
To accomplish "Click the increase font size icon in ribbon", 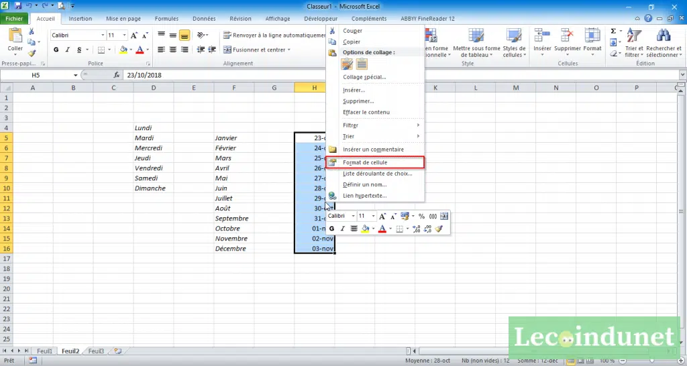I will (x=134, y=35).
